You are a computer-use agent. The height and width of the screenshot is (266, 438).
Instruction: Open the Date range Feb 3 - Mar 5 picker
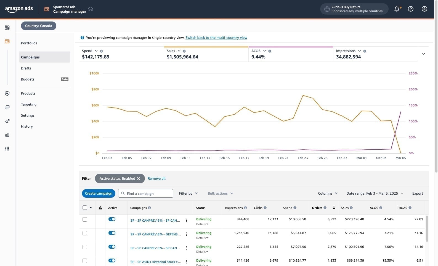[375, 194]
